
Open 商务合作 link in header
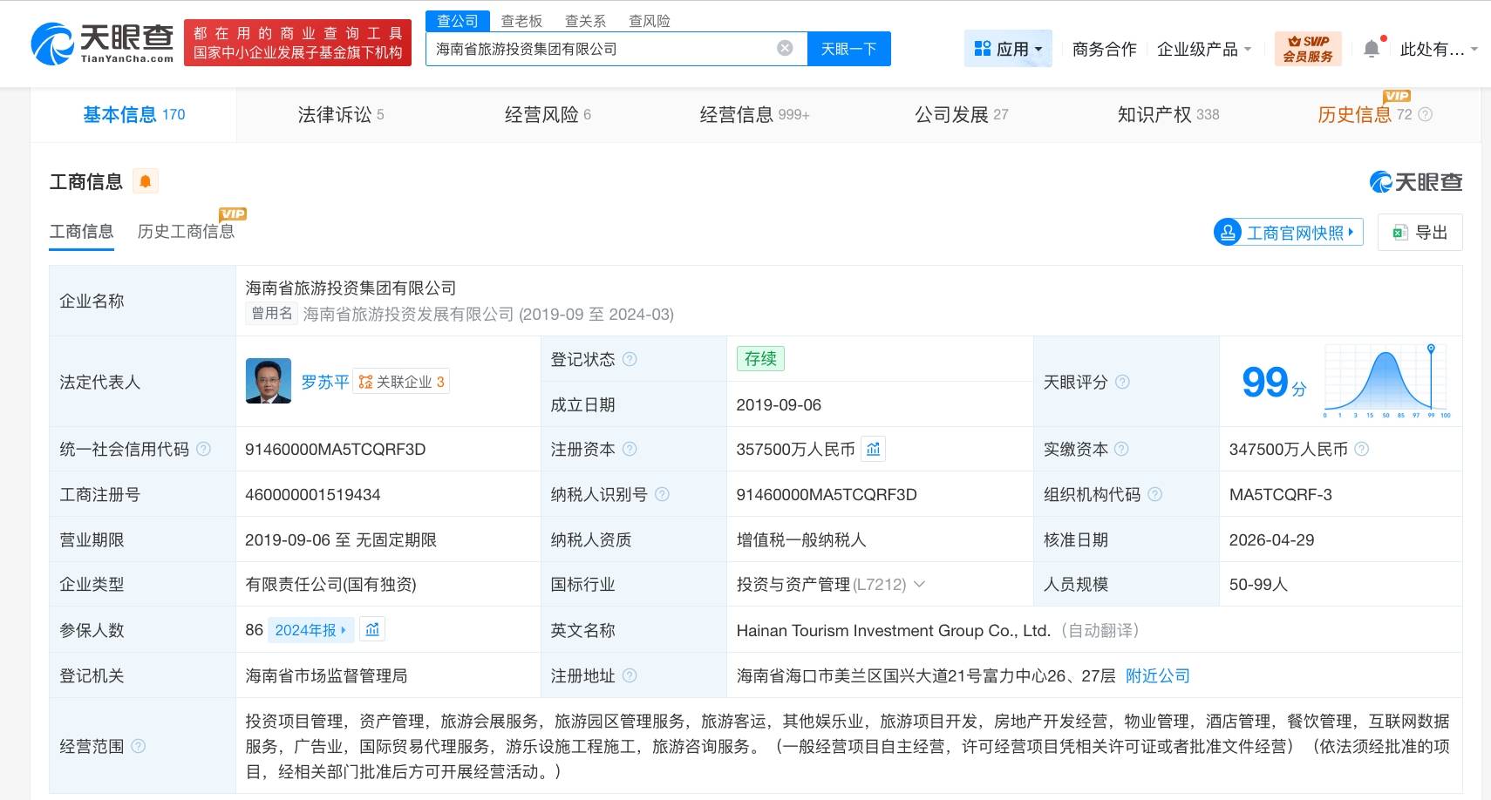1104,50
